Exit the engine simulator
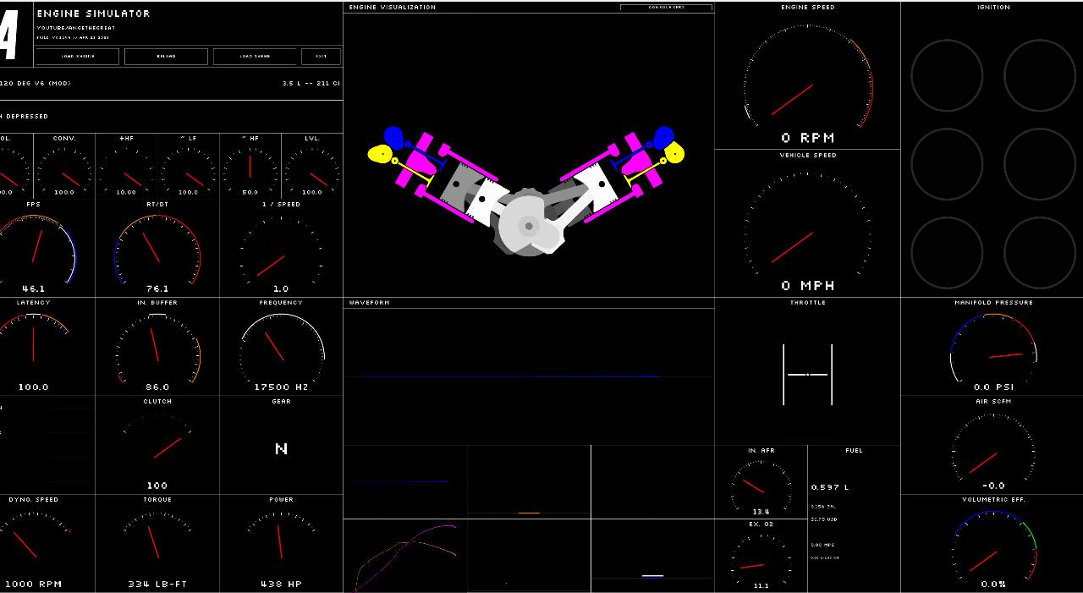Viewport: 1083px width, 593px height. point(321,57)
